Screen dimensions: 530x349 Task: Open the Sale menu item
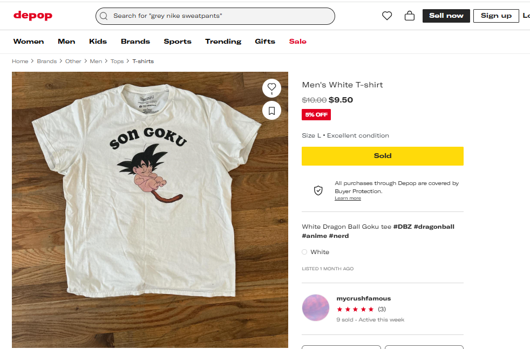click(x=297, y=42)
